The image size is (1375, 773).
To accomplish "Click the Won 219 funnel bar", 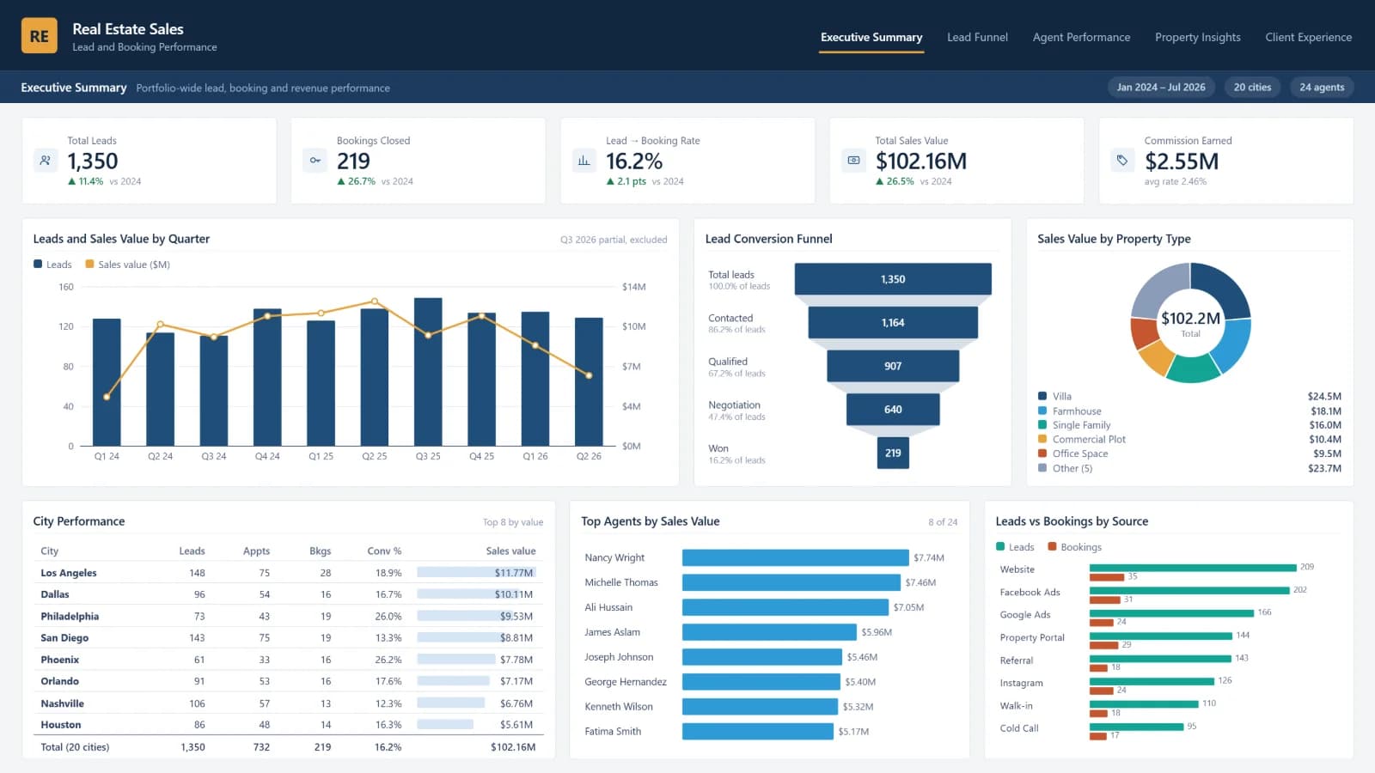I will 893,453.
